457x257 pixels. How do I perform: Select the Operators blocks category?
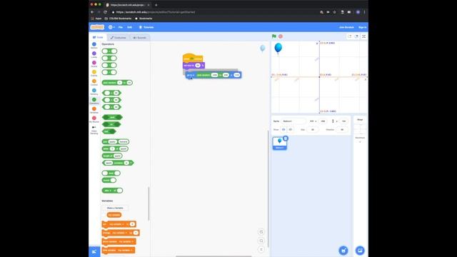94,101
